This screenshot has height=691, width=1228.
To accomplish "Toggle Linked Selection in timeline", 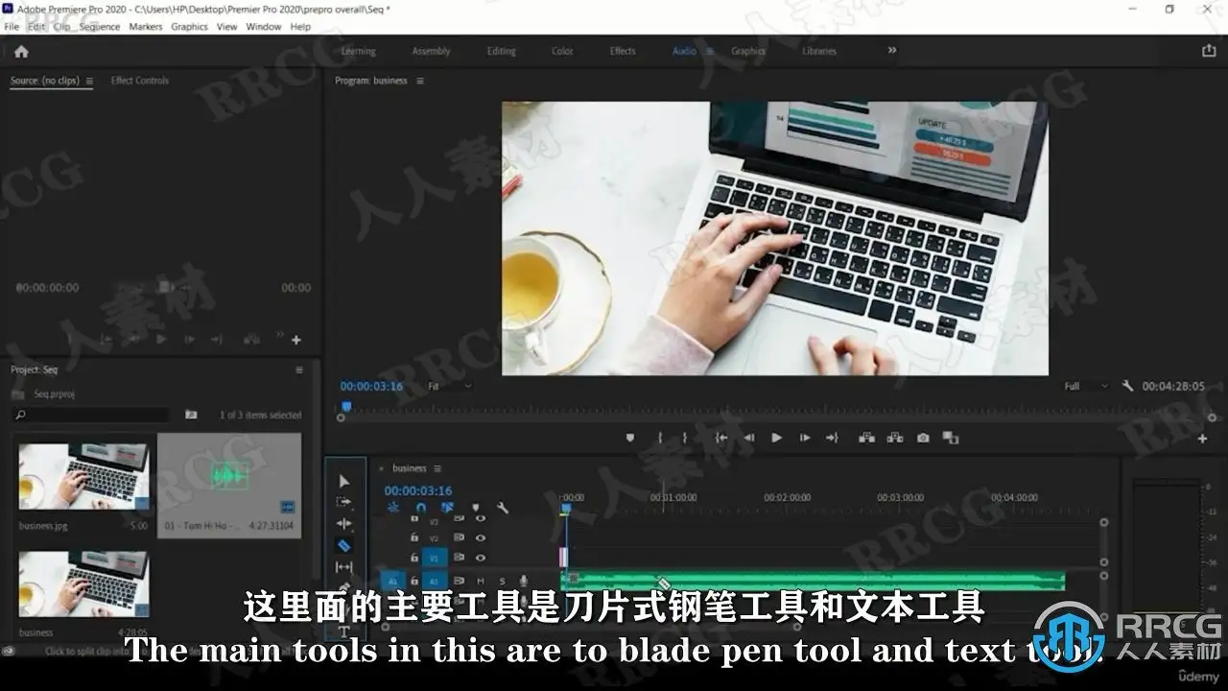I will point(447,508).
